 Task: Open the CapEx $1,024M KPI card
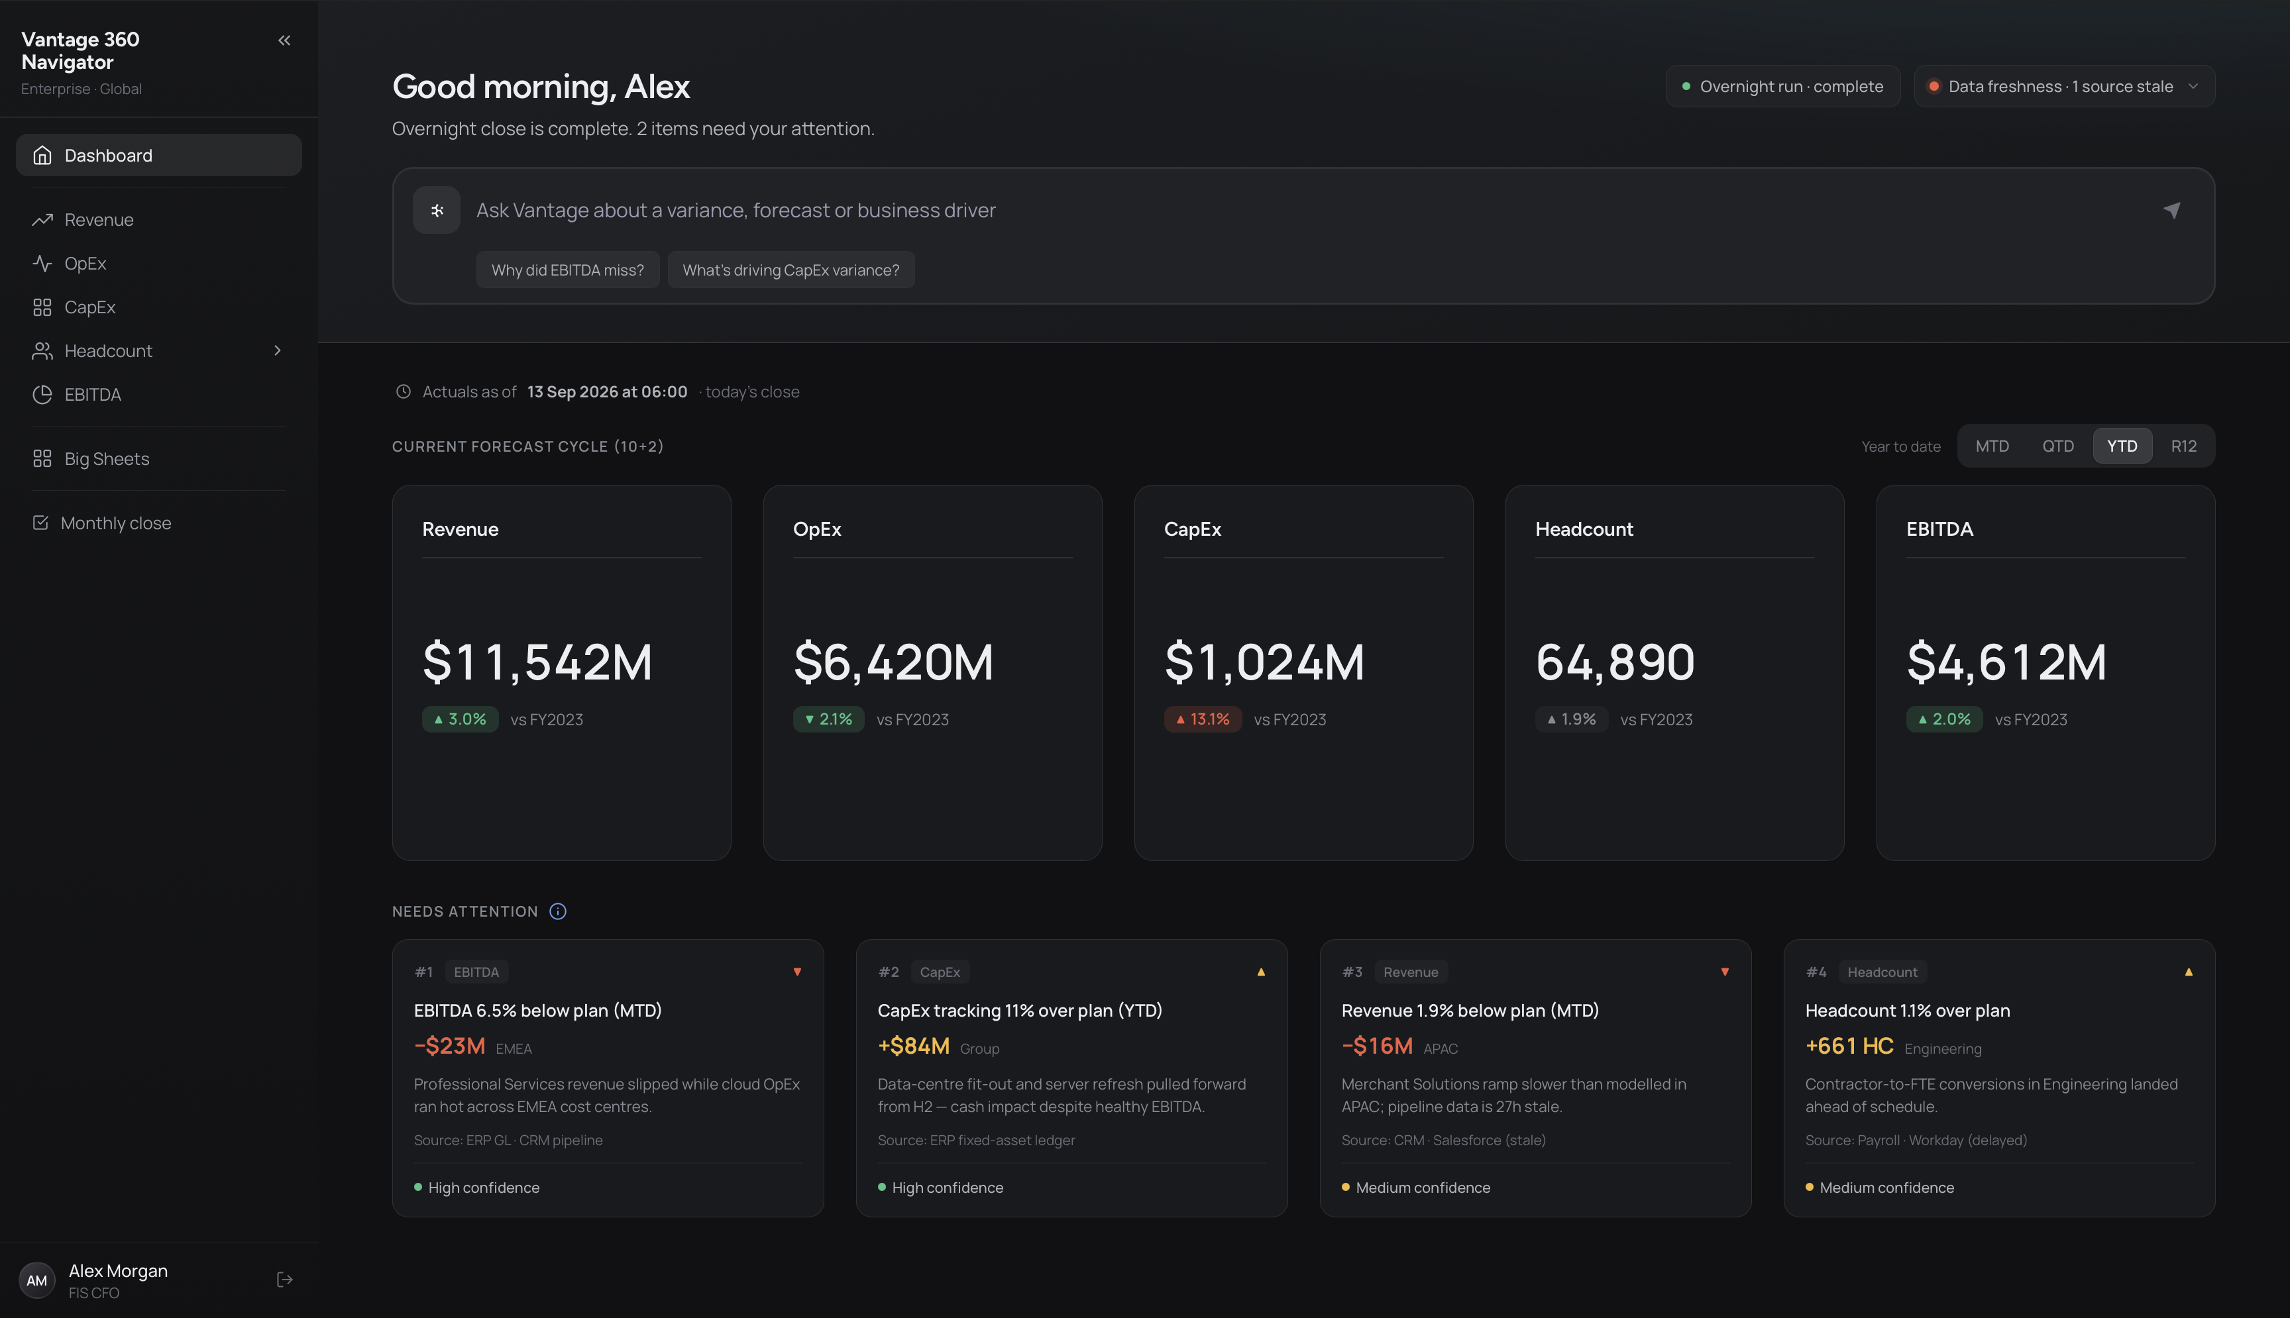[1303, 673]
